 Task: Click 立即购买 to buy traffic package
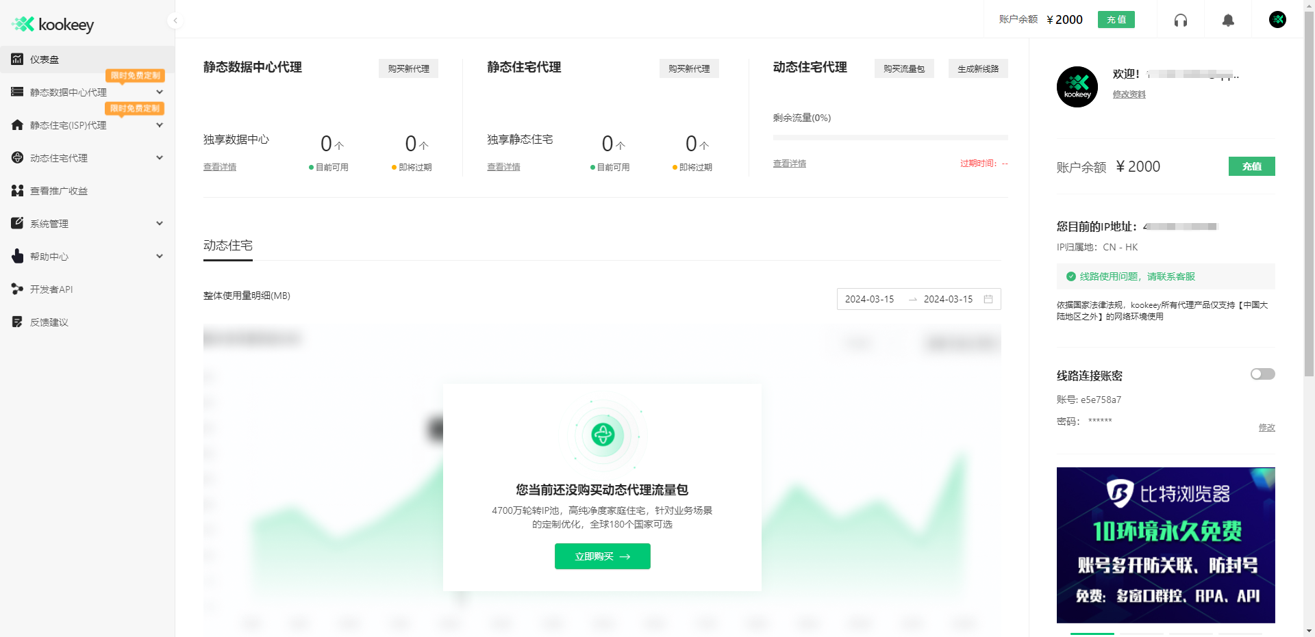602,556
